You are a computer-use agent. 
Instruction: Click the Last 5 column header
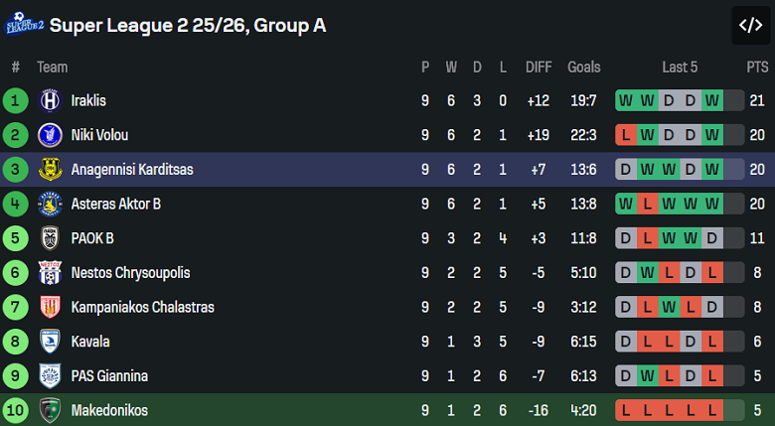pos(680,68)
